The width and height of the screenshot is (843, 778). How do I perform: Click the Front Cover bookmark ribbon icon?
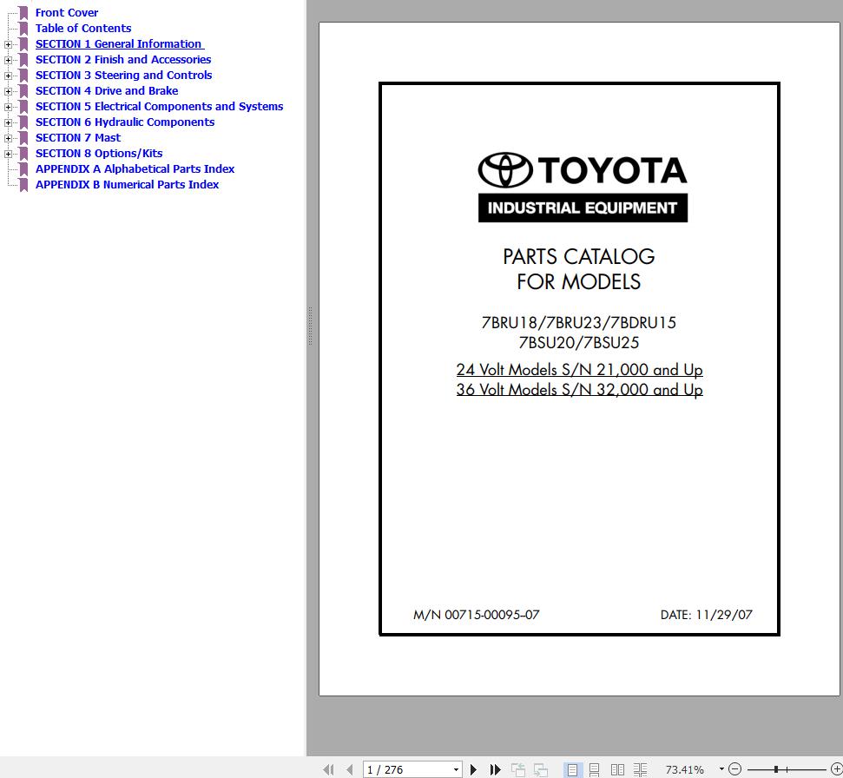click(23, 13)
